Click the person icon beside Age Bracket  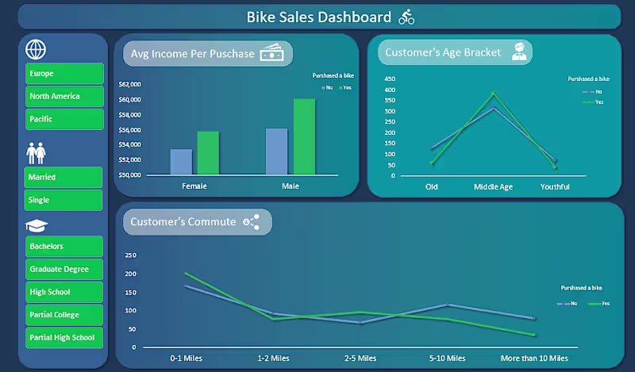point(519,52)
